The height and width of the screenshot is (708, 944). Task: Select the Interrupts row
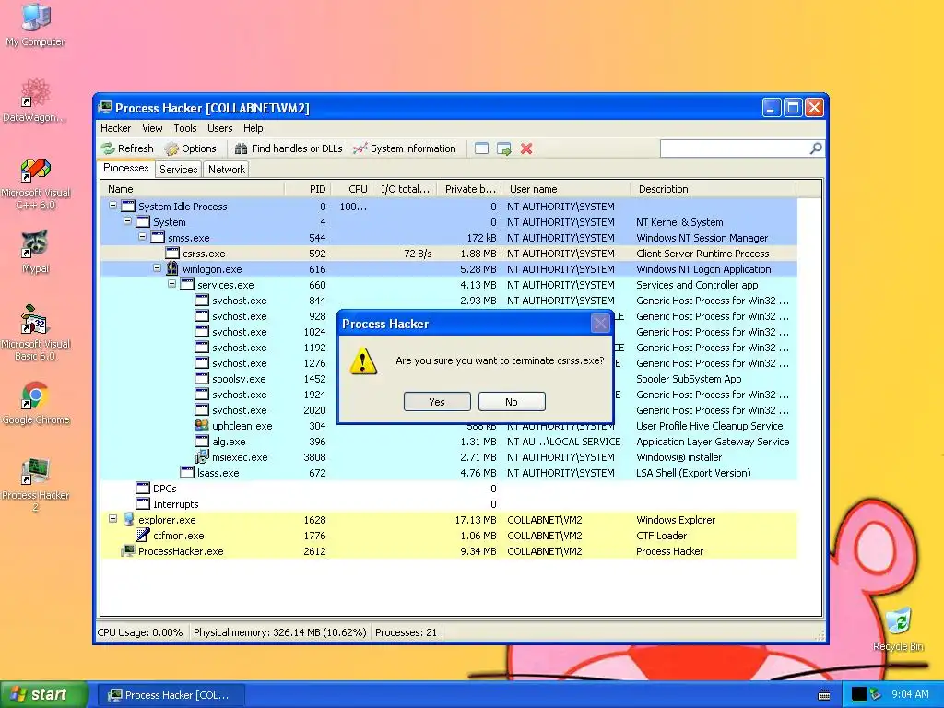[449, 504]
